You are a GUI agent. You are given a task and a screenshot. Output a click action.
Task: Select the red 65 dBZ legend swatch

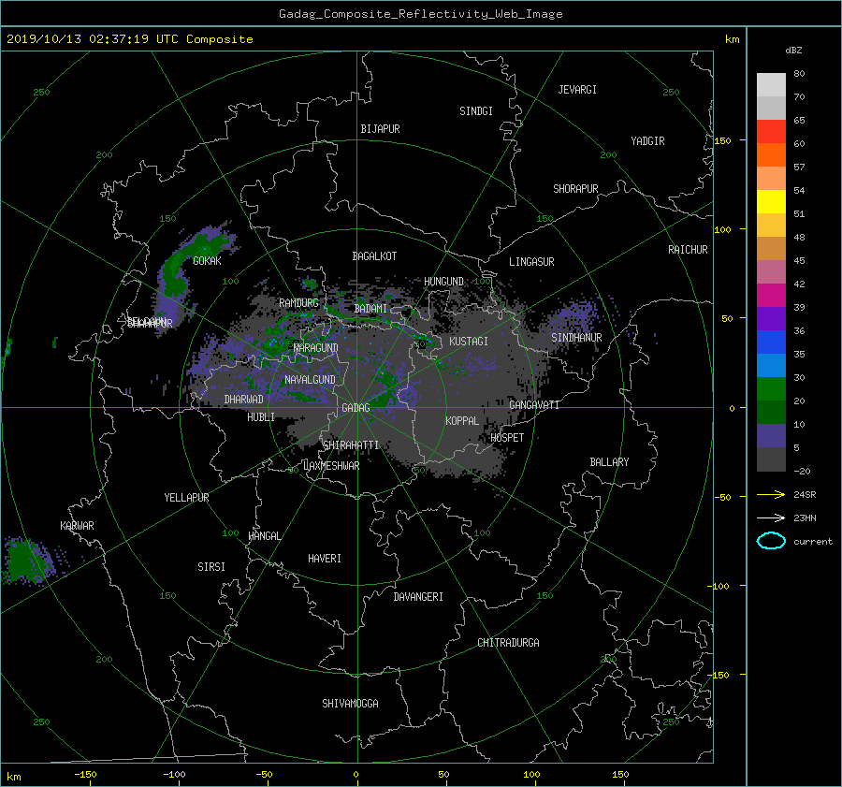coord(771,132)
